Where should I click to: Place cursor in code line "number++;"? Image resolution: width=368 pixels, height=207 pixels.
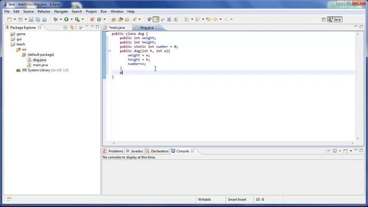pyautogui.click(x=137, y=64)
